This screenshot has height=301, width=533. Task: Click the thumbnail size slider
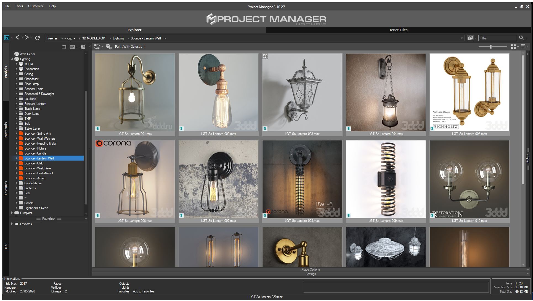click(493, 47)
